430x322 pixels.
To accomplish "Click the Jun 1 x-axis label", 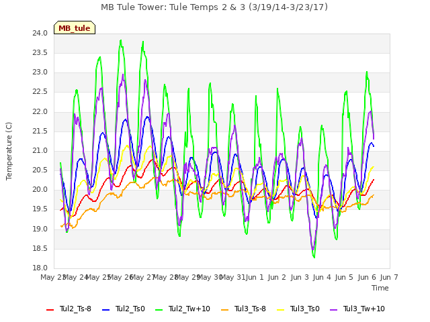I will (x=255, y=277).
